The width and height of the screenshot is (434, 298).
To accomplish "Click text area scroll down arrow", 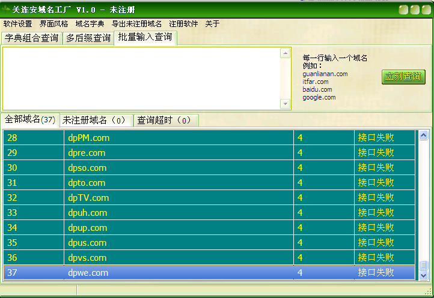I will pos(285,104).
